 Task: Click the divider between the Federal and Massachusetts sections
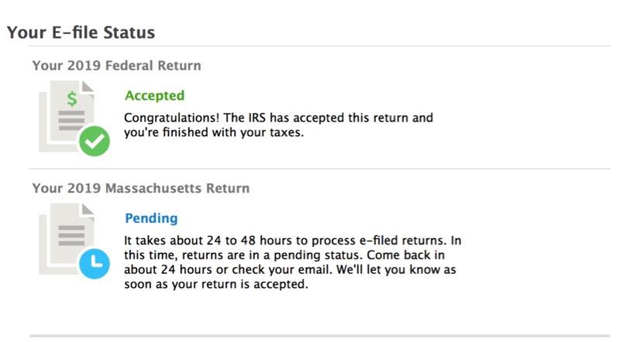319,169
